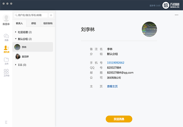Switch to the 群组 tab

pyautogui.click(x=34, y=23)
